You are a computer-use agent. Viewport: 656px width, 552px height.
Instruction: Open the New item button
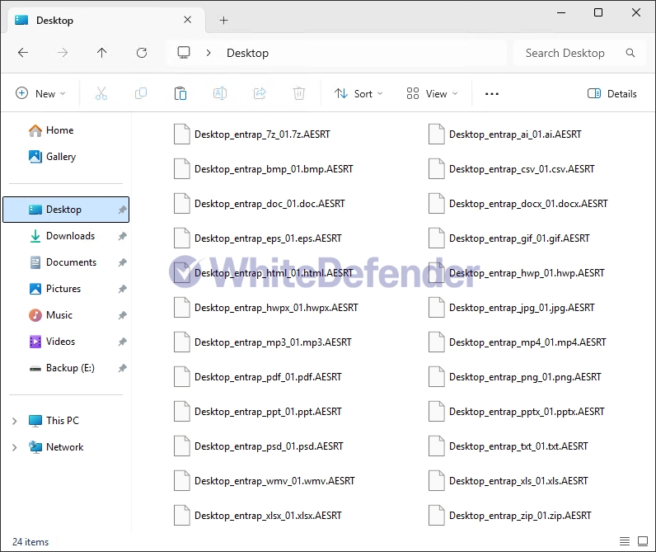click(40, 94)
